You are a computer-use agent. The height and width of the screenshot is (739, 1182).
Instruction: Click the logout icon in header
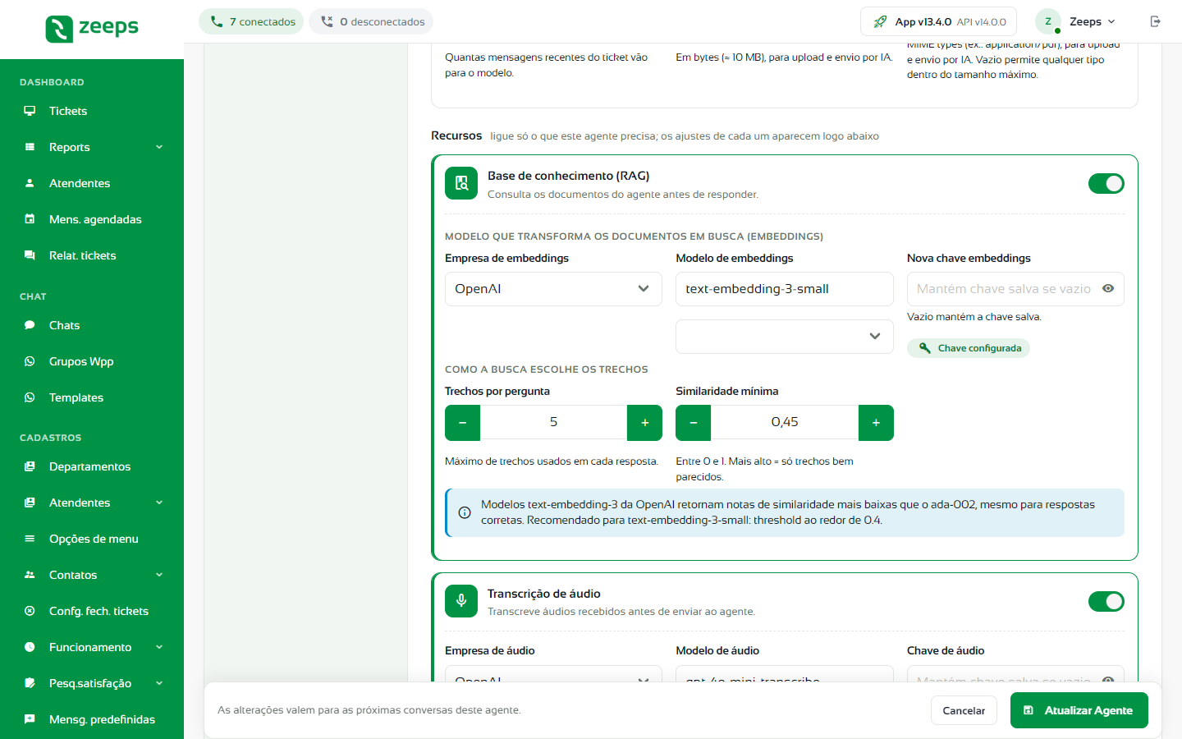click(x=1156, y=21)
